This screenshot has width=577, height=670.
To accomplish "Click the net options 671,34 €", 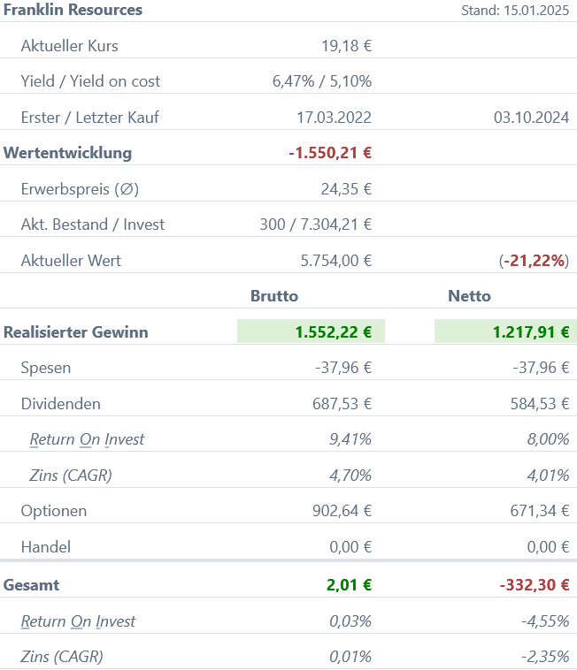I will (x=540, y=511).
